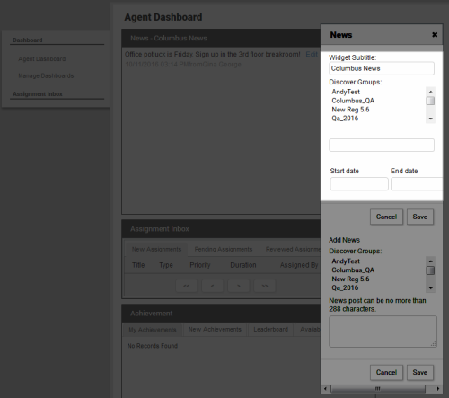Viewport: 449px width, 398px height.
Task: Click the right arrow of the panel's horizontal scrollbar
Action: coord(438,389)
